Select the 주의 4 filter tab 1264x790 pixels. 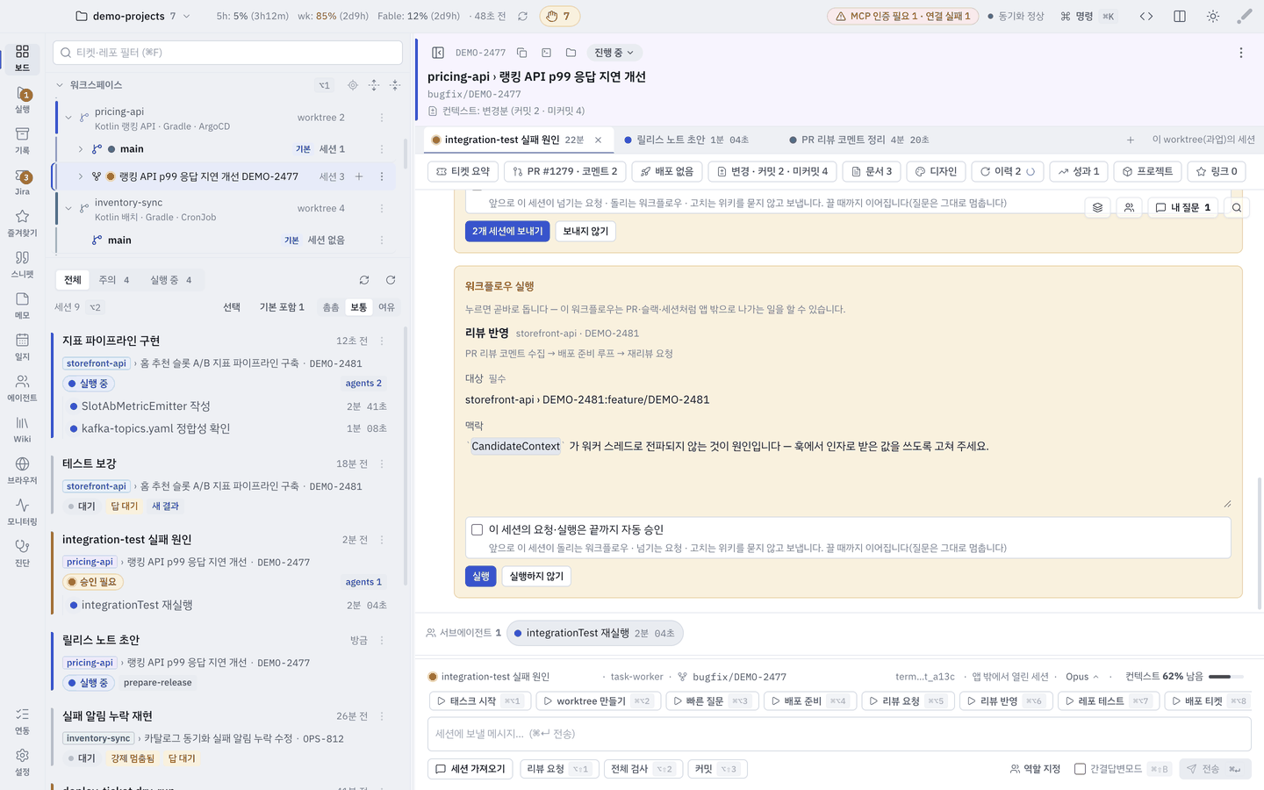click(x=114, y=280)
